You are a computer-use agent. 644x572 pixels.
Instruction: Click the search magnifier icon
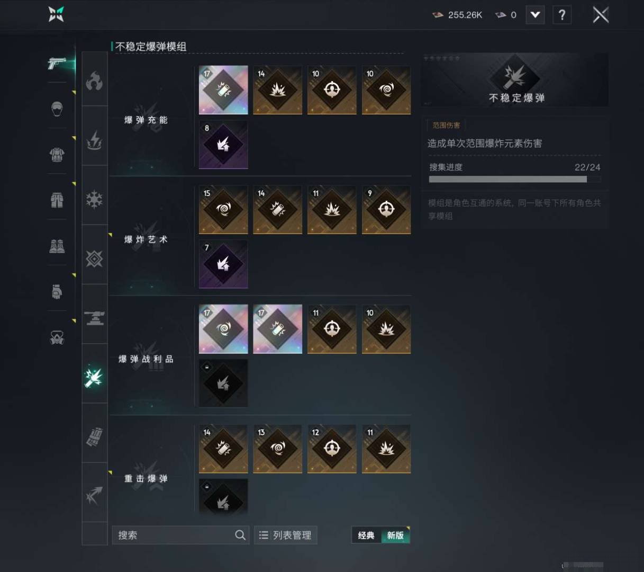pos(240,535)
